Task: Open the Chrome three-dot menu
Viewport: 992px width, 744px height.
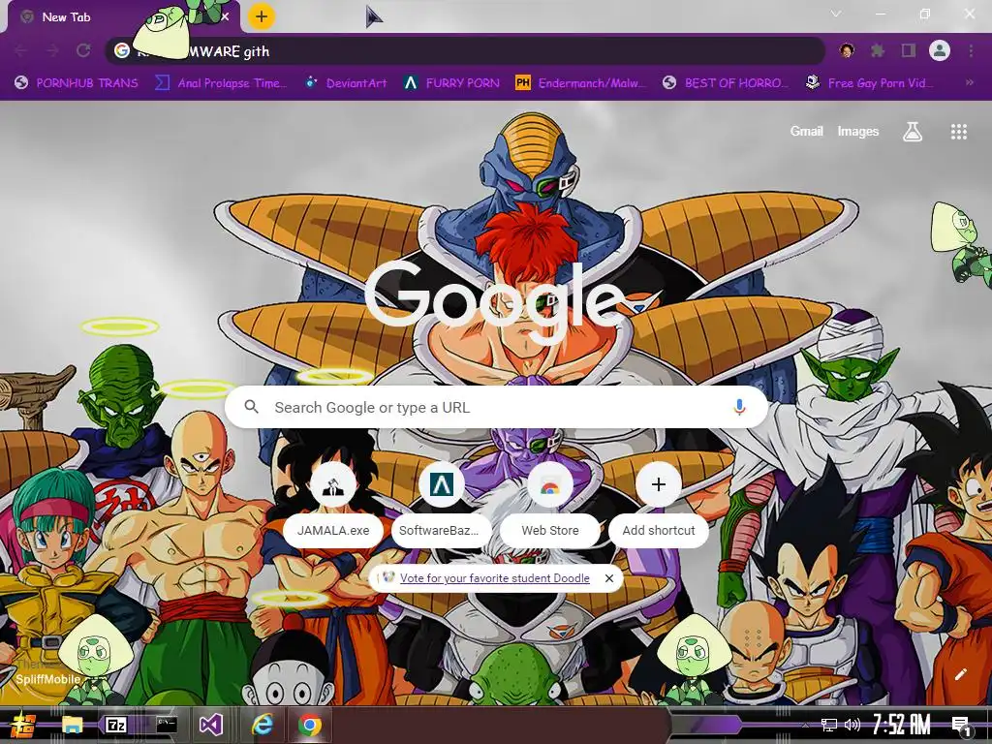Action: 971,50
